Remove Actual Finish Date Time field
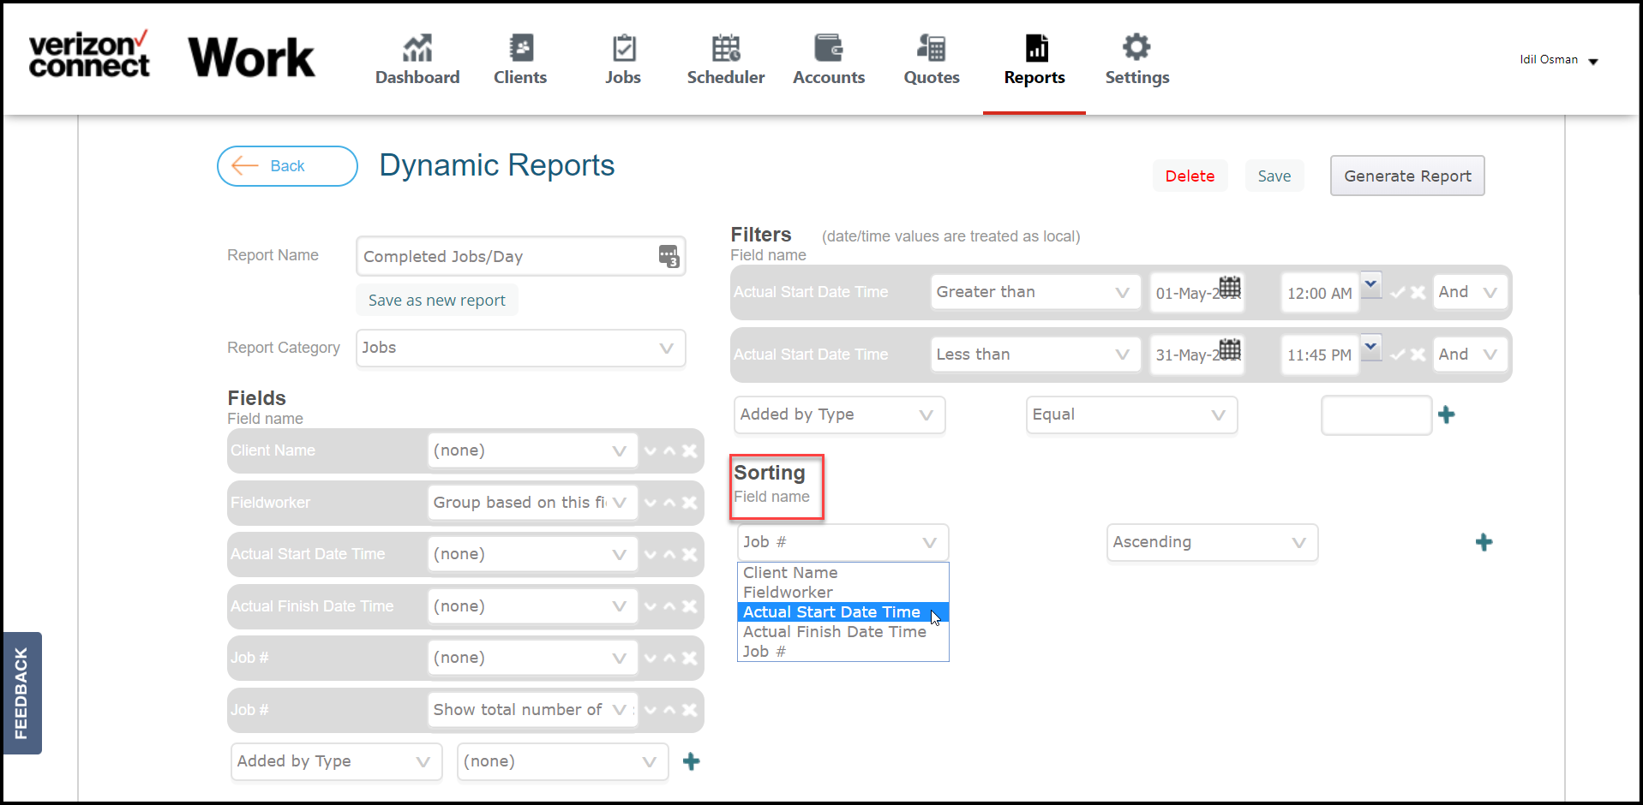 [x=689, y=606]
